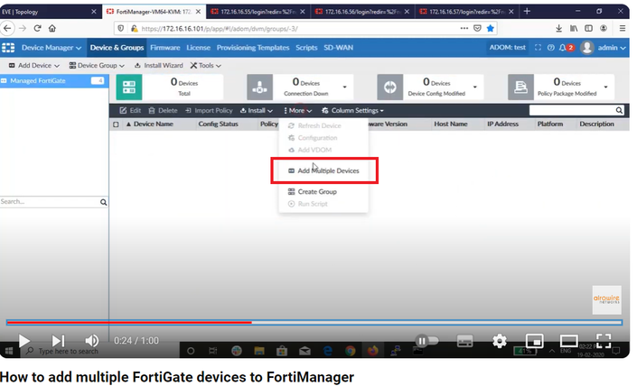637x386 pixels.
Task: Select Managed FortiGate tree item
Action: click(x=54, y=80)
